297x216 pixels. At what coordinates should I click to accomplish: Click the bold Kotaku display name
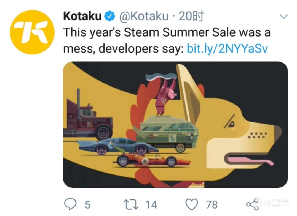[82, 16]
